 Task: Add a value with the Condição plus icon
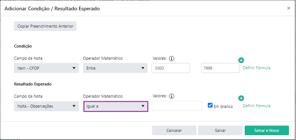coord(241,60)
